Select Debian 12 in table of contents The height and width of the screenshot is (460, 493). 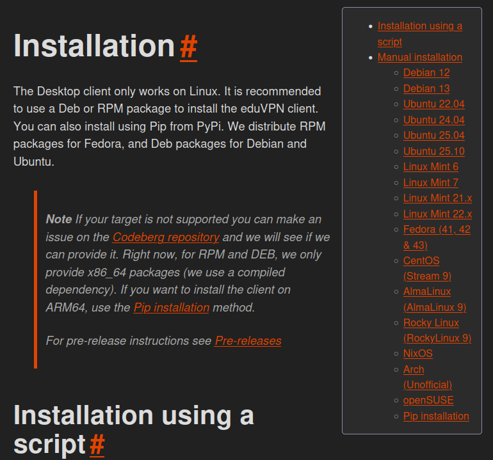[426, 73]
